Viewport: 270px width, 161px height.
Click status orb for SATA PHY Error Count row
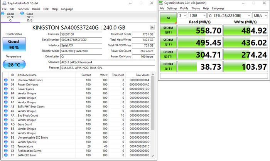6,106
